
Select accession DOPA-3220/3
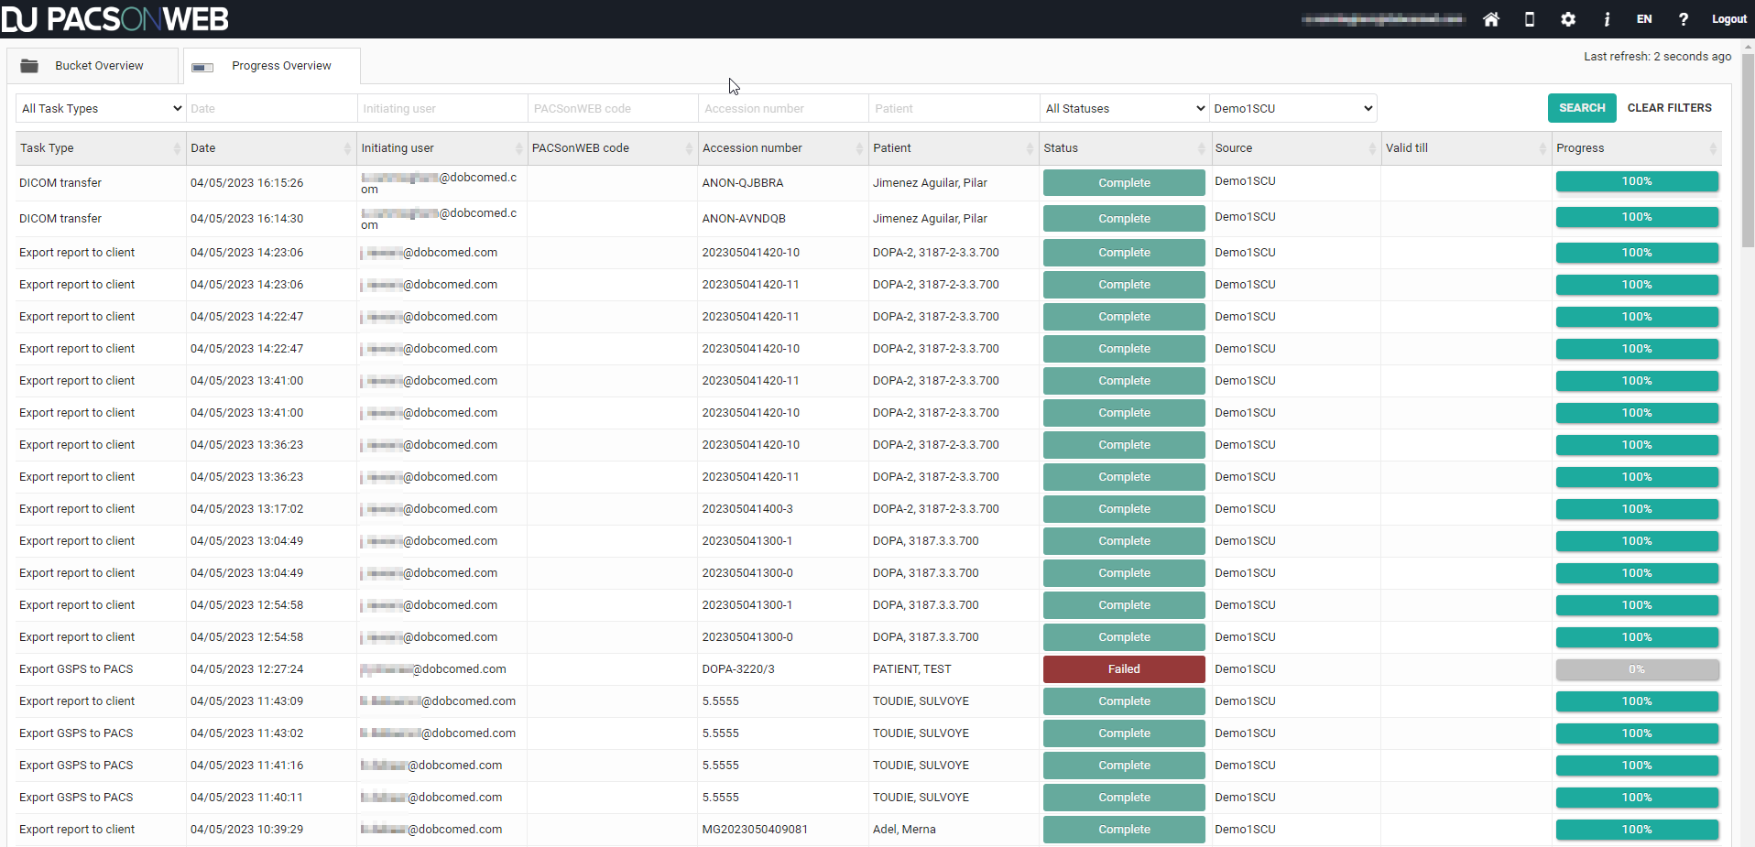pos(738,669)
